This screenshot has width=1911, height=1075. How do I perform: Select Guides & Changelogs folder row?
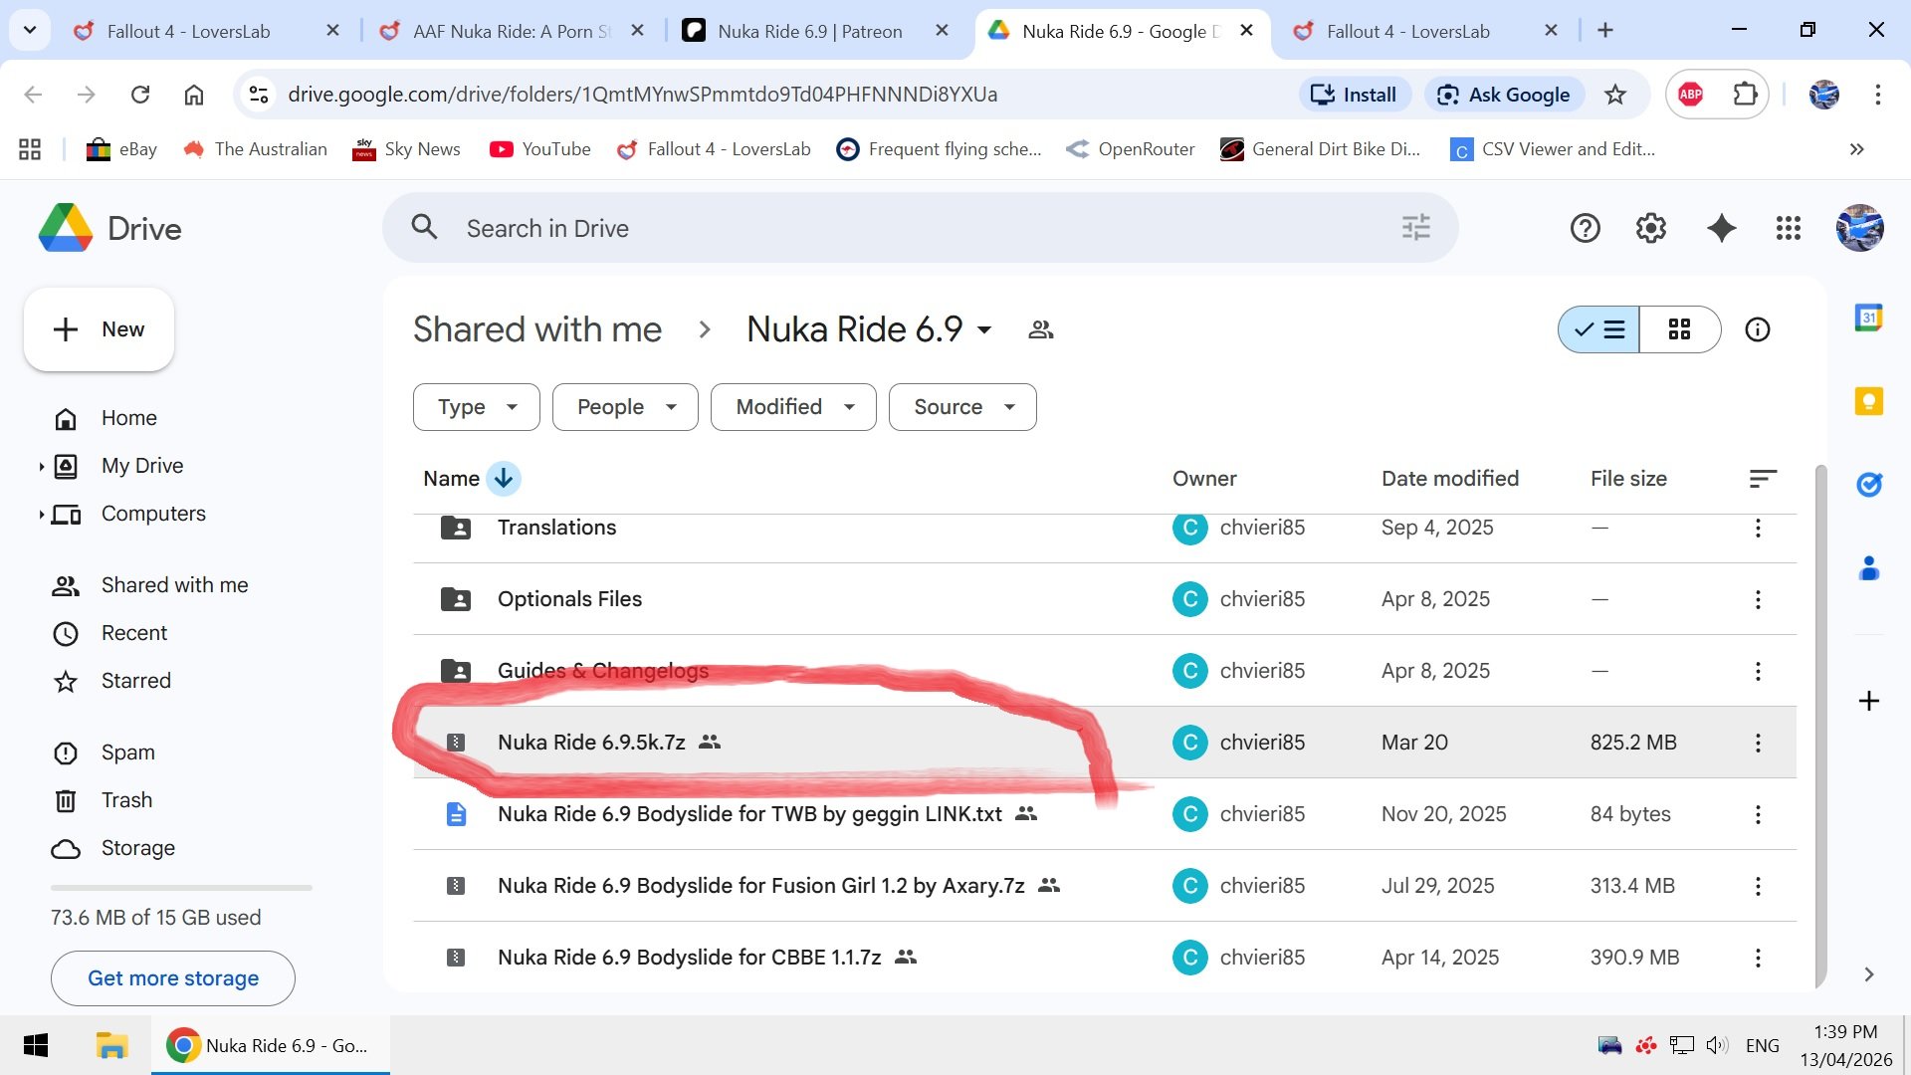click(x=1105, y=671)
